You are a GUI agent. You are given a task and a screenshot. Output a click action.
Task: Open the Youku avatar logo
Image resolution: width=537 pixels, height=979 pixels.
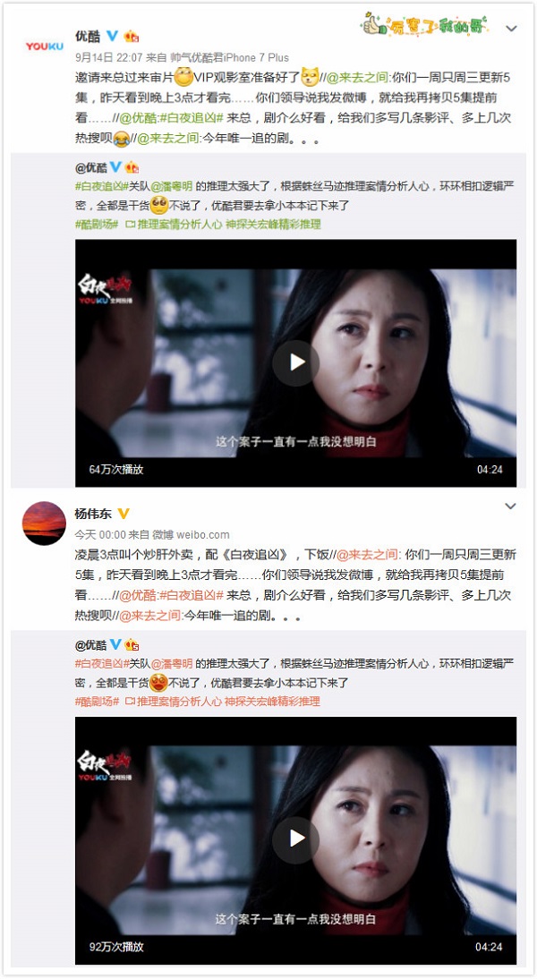44,46
